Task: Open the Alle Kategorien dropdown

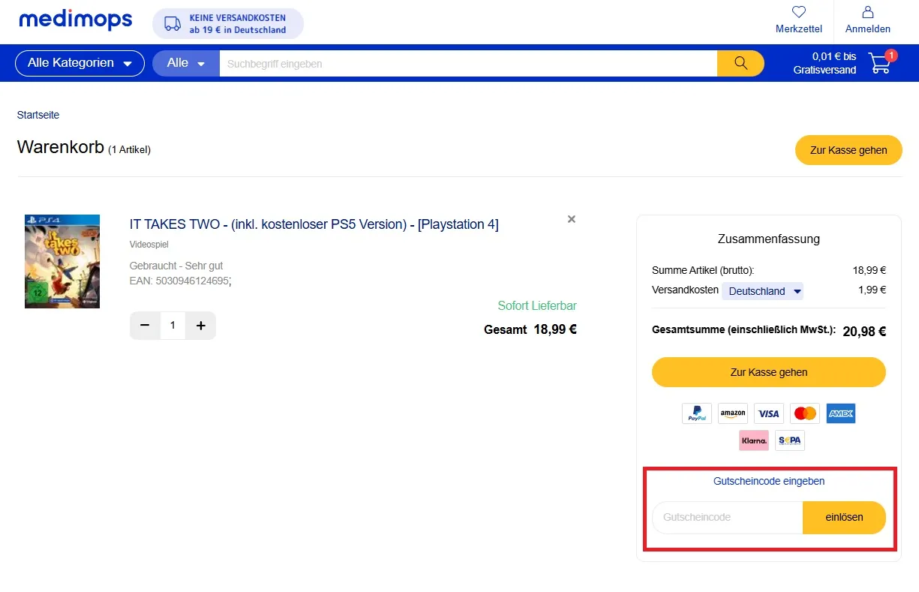Action: point(79,63)
